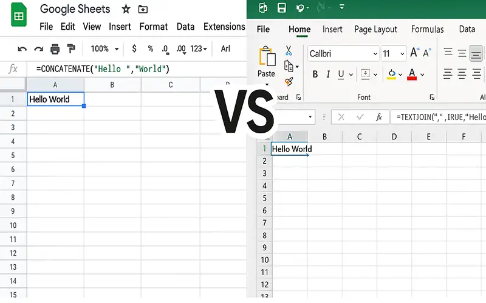The height and width of the screenshot is (303, 486).
Task: Click the undo arrow in Google Sheets
Action: [x=22, y=49]
